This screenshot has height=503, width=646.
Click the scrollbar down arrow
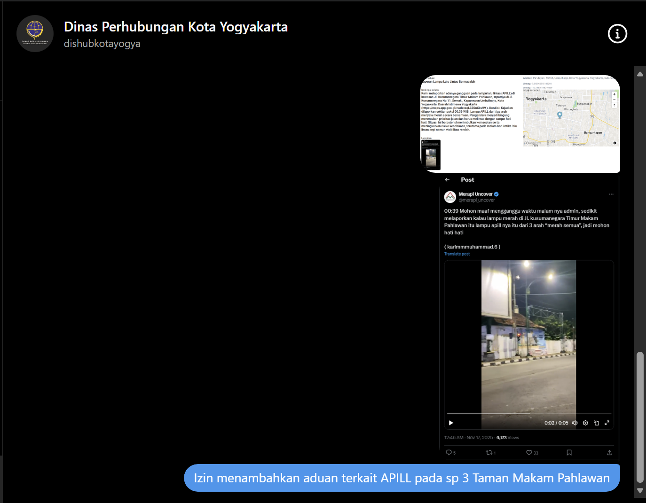pos(640,490)
